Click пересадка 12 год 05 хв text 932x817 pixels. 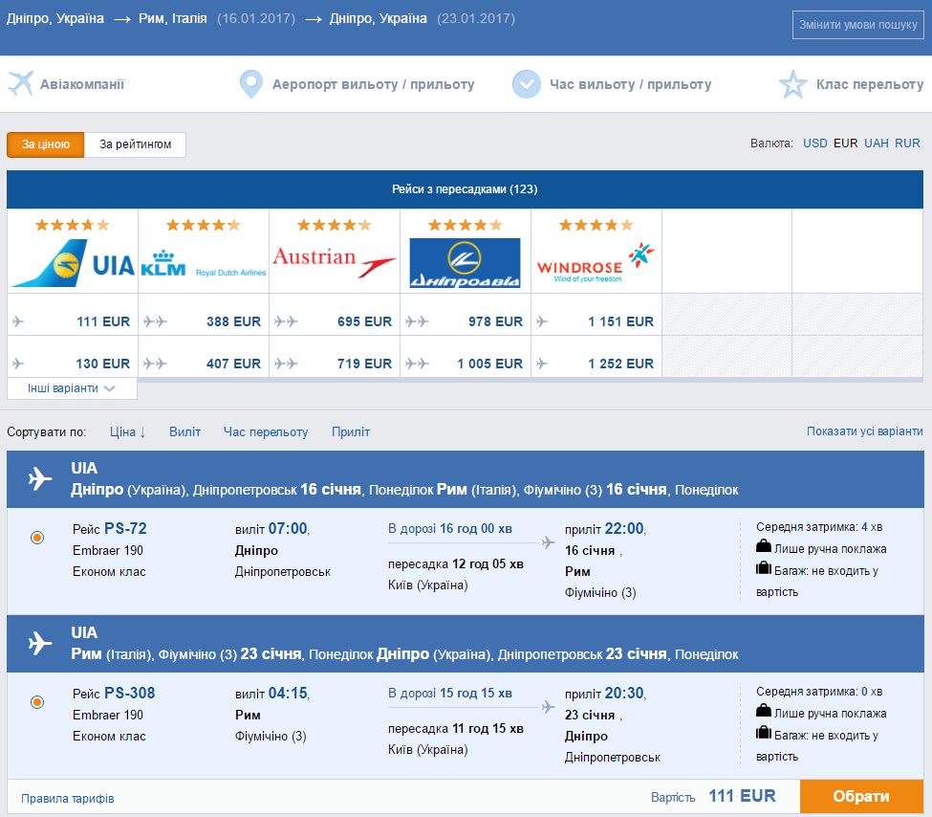pyautogui.click(x=456, y=564)
